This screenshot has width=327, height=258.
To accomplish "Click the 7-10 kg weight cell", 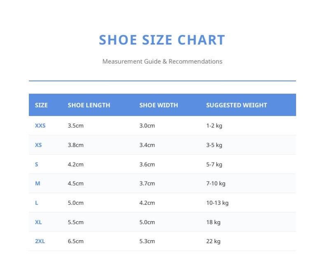I will pyautogui.click(x=216, y=183).
